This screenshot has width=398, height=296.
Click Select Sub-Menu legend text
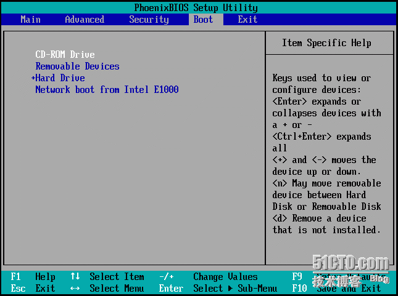point(235,288)
